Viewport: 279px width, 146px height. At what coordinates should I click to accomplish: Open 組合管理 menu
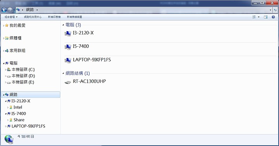tap(11, 17)
